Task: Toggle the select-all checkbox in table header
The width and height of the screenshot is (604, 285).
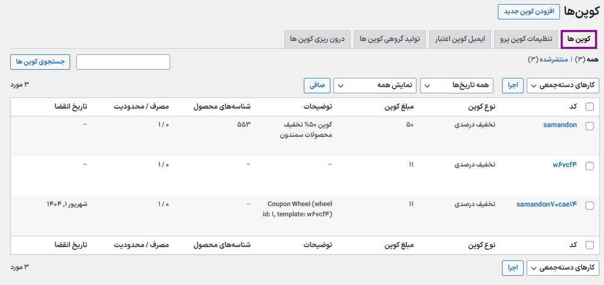Action: point(590,107)
